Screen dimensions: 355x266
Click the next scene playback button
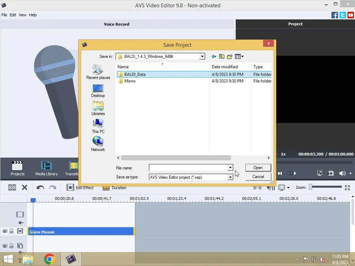[x=293, y=174]
